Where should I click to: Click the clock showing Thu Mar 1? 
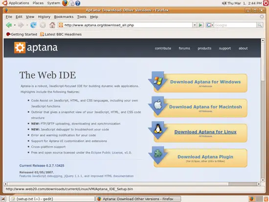point(244,3)
